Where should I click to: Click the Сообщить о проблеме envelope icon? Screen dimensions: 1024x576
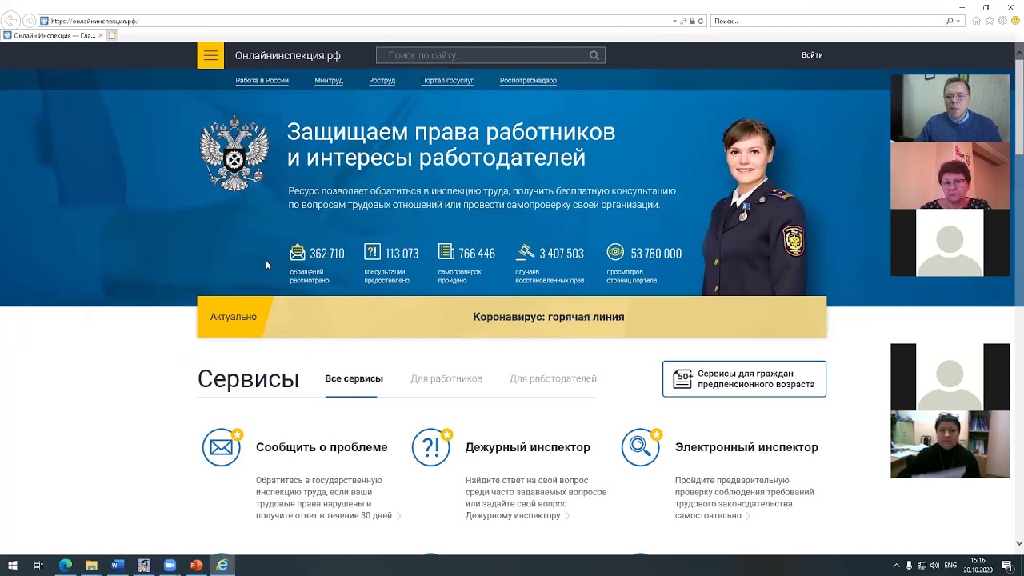(x=222, y=446)
